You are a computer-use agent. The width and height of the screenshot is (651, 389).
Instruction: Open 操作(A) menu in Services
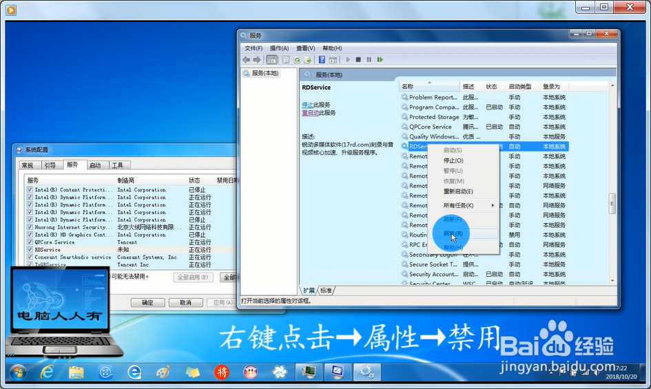[279, 48]
